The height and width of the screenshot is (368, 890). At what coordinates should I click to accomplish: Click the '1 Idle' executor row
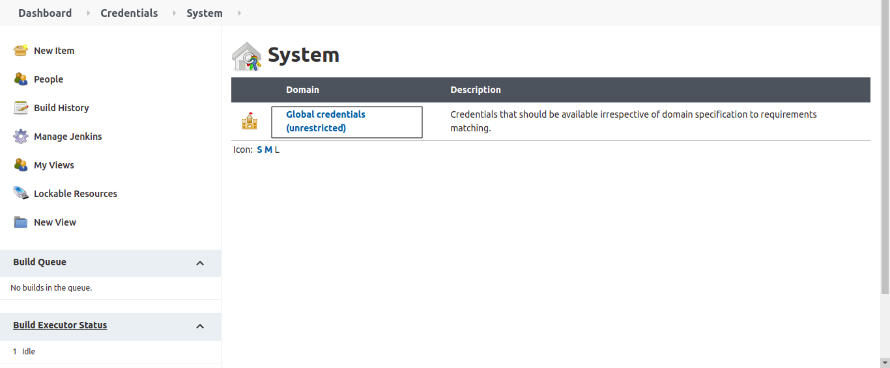coord(110,351)
